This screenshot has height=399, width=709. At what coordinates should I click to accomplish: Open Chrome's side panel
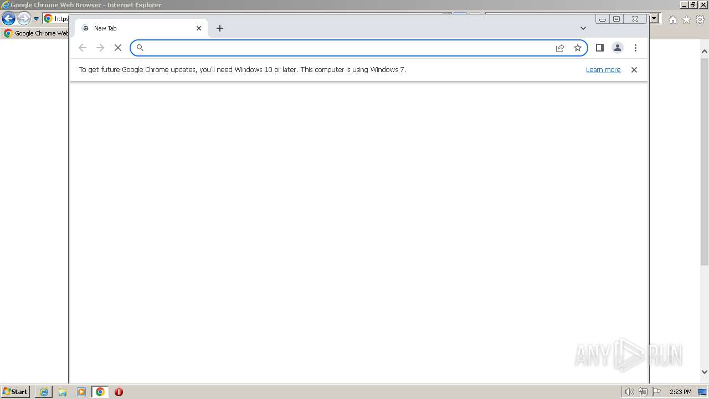pos(599,48)
